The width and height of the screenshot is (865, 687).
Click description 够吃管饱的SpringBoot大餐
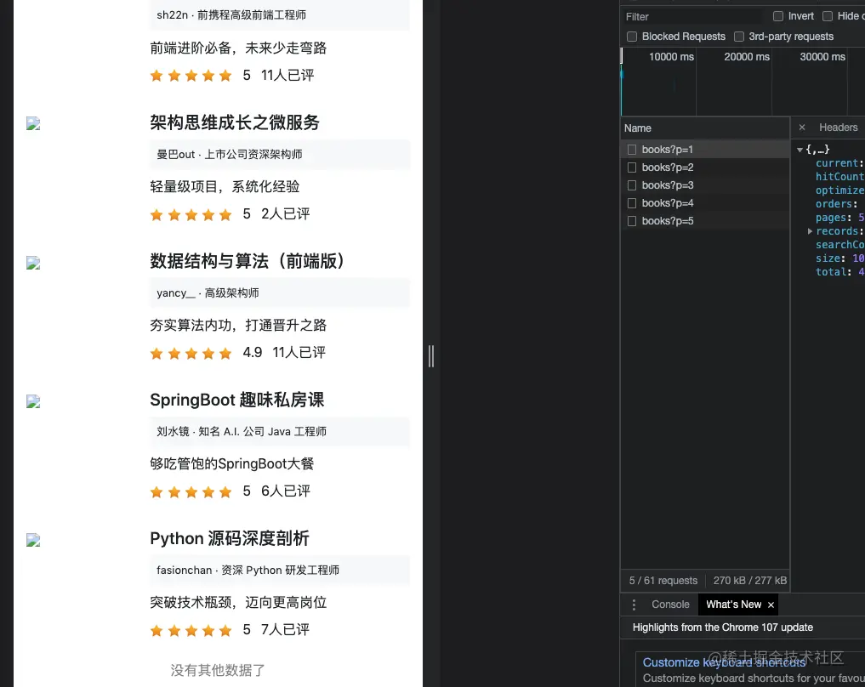pyautogui.click(x=232, y=463)
